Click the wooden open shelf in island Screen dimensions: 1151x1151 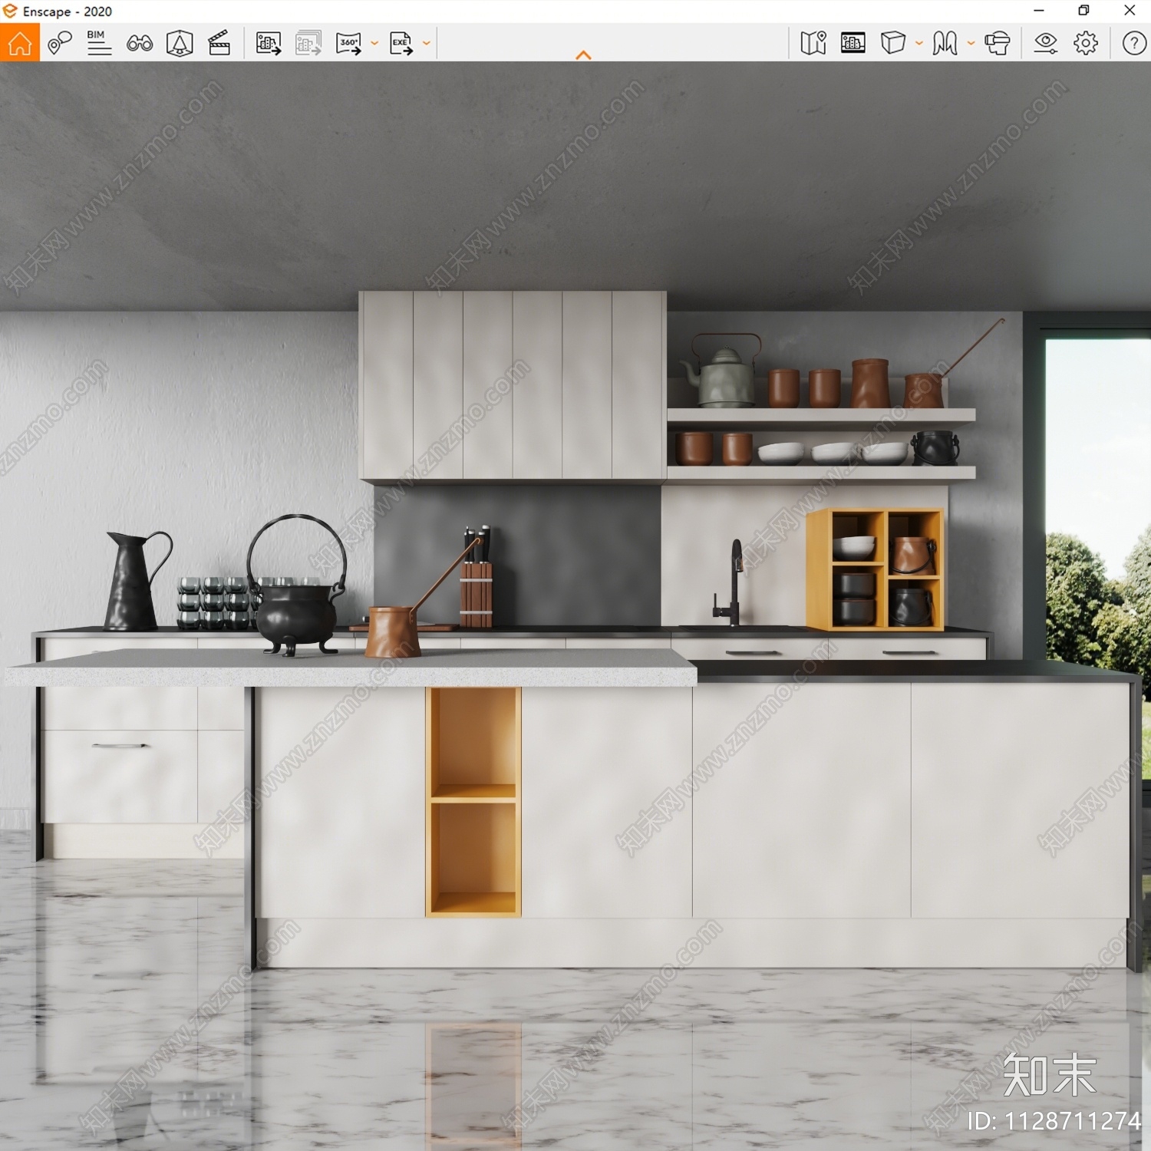tap(473, 802)
